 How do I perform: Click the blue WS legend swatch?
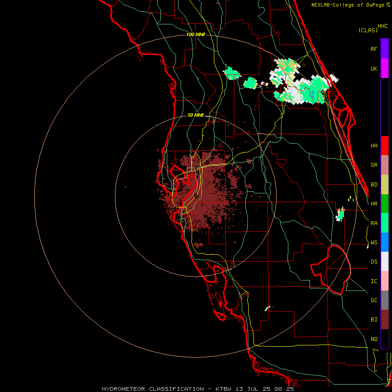point(385,242)
